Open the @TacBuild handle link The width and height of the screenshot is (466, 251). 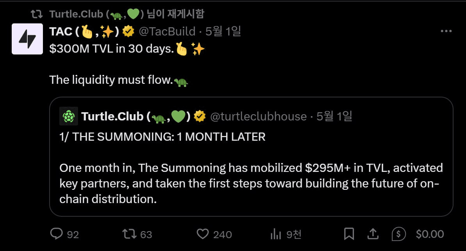click(167, 32)
